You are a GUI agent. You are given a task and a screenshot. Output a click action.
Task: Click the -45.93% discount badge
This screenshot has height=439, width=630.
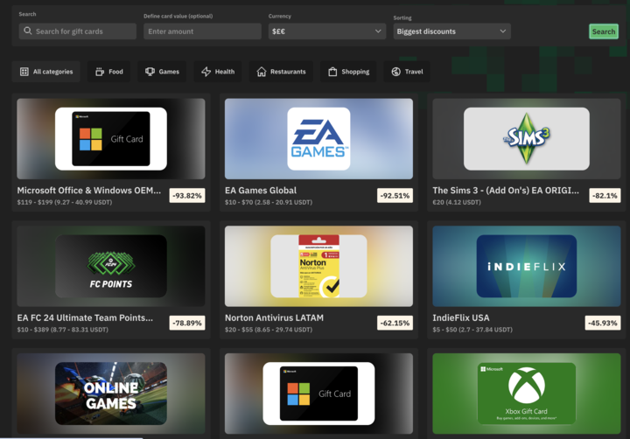pyautogui.click(x=603, y=323)
